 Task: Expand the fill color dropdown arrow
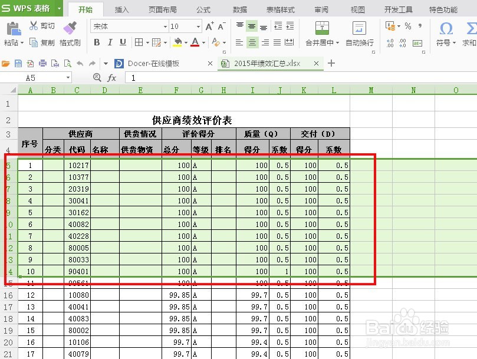[186, 42]
